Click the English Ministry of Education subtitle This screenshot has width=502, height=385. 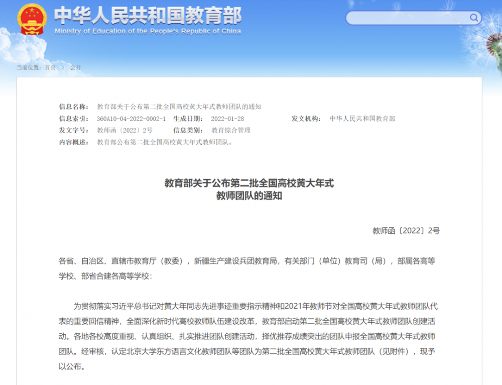point(148,31)
